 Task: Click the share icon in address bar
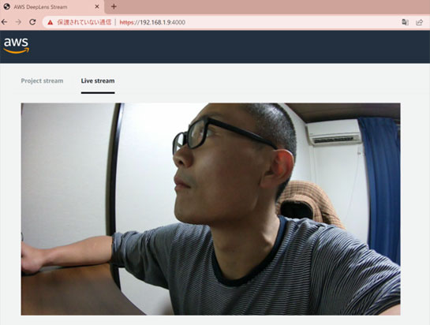(419, 22)
